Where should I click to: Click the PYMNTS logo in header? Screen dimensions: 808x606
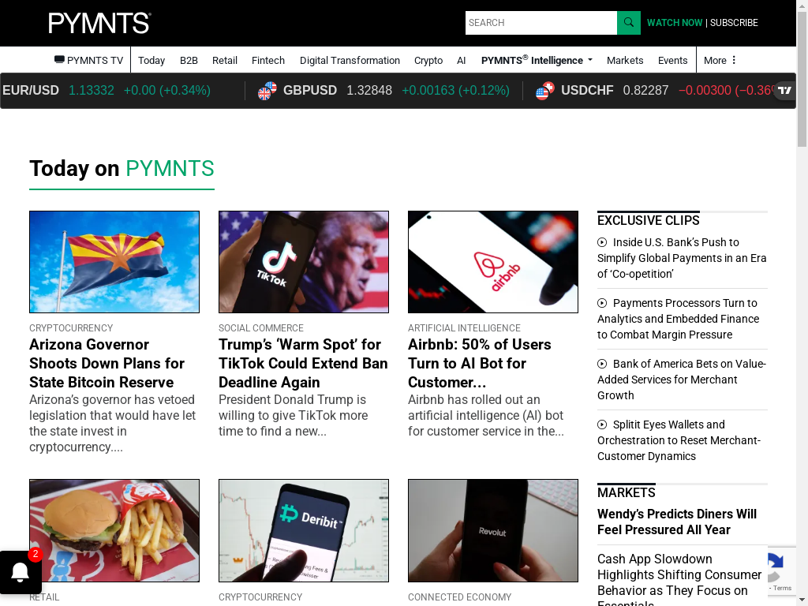click(100, 23)
